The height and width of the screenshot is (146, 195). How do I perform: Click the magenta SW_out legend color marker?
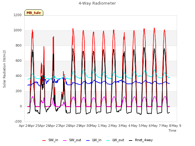[65, 141]
